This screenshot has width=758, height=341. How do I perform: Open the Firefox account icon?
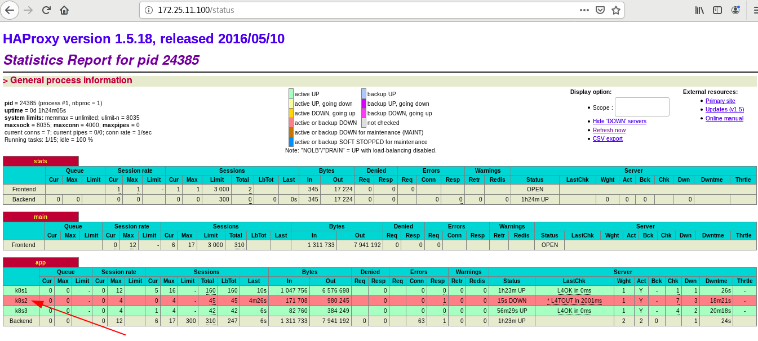735,10
